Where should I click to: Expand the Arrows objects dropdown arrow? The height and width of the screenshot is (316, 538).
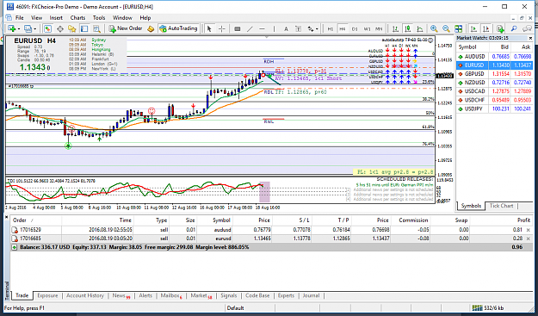pos(317,28)
